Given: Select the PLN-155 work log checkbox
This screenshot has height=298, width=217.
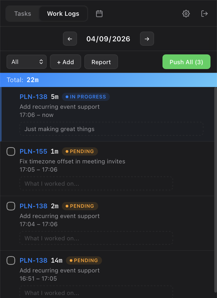Looking at the screenshot, I should point(11,151).
